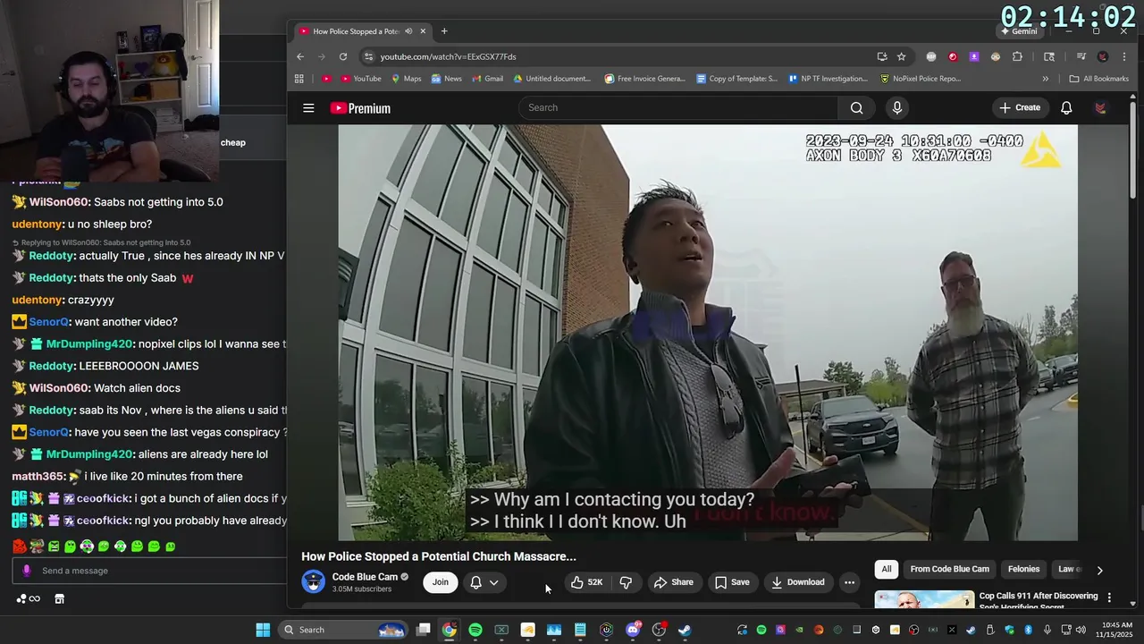Select the Felonies filter chip

(x=1023, y=569)
